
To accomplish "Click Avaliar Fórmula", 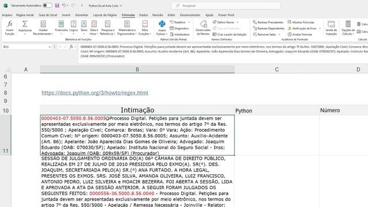I will point(300,34).
